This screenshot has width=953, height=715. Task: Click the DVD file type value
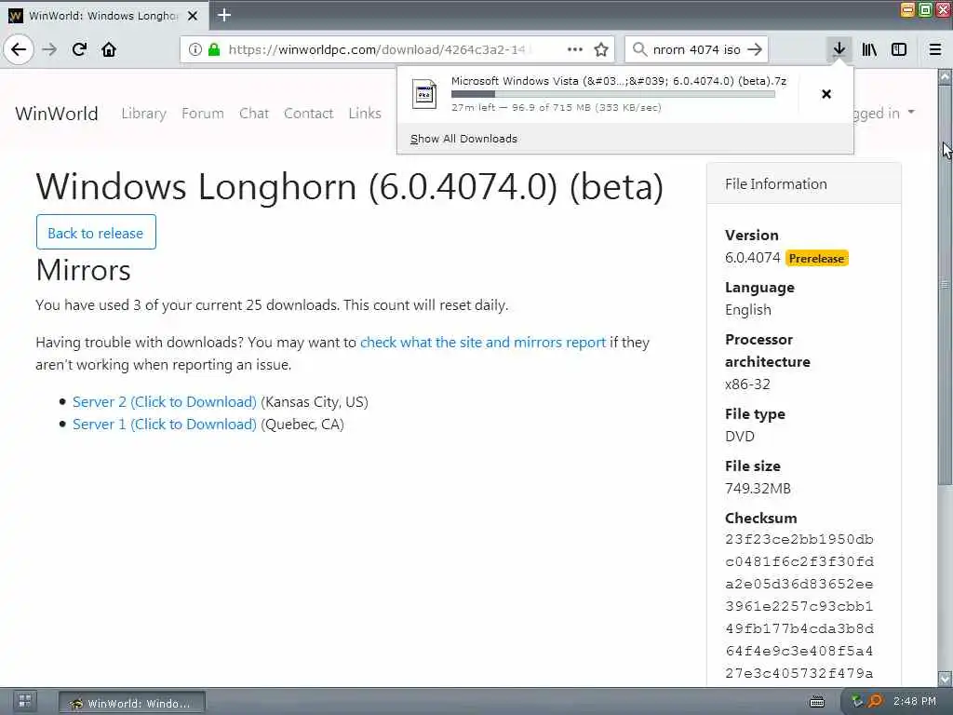pyautogui.click(x=739, y=437)
